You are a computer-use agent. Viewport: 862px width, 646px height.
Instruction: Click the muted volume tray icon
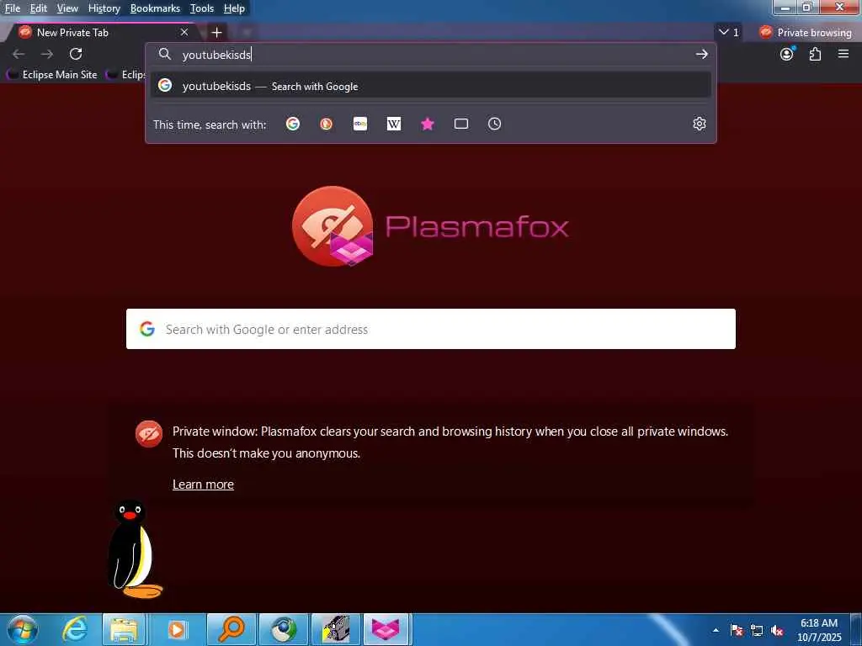click(x=777, y=630)
